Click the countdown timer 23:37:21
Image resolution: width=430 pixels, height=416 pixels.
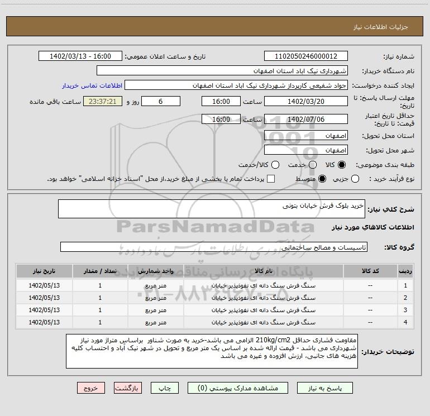[x=103, y=101]
